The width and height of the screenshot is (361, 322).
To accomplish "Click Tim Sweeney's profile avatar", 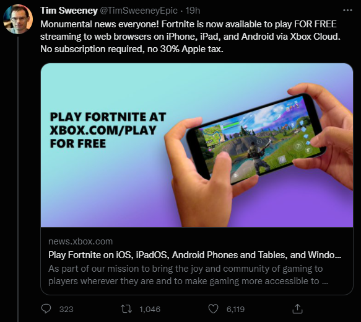I will (18, 19).
